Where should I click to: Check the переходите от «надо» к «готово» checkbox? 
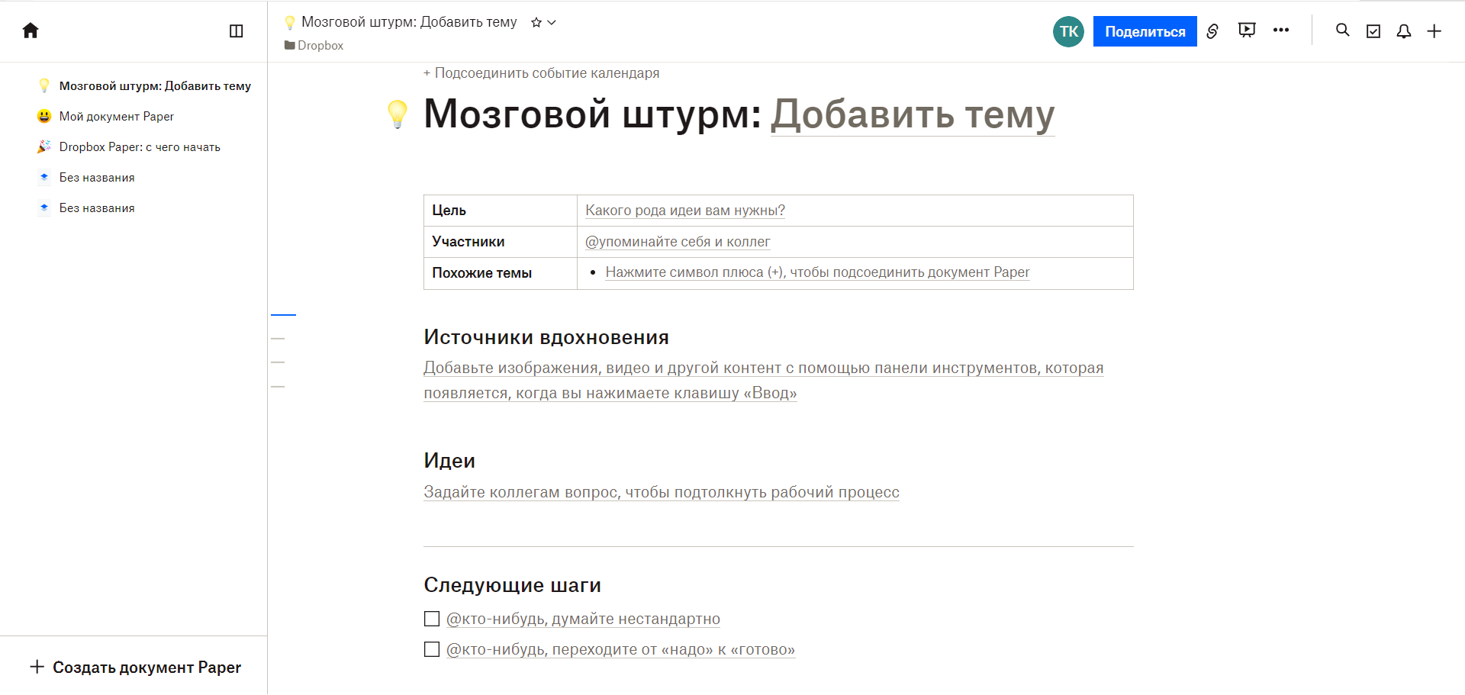click(432, 649)
